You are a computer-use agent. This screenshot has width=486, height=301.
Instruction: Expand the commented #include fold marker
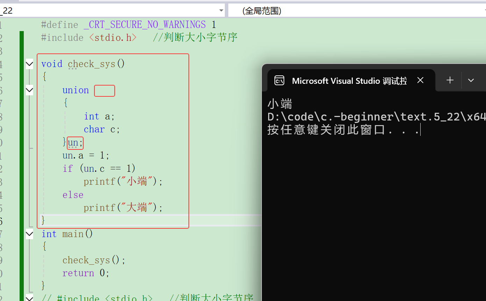coord(29,298)
